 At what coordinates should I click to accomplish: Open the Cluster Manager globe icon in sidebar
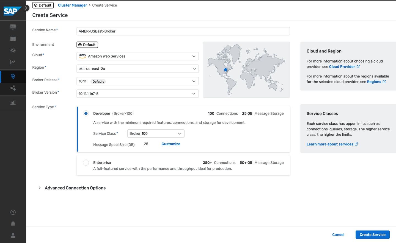(13, 76)
